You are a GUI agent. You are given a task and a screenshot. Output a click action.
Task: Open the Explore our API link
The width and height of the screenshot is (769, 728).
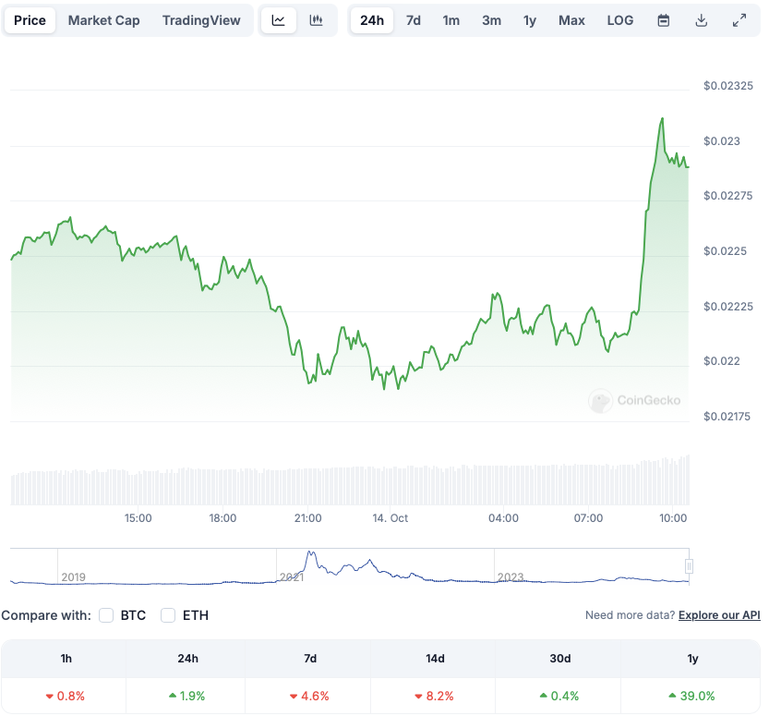tap(719, 615)
